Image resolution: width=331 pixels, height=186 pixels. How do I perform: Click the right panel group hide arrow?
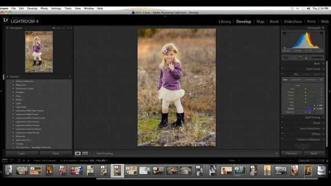click(x=329, y=91)
